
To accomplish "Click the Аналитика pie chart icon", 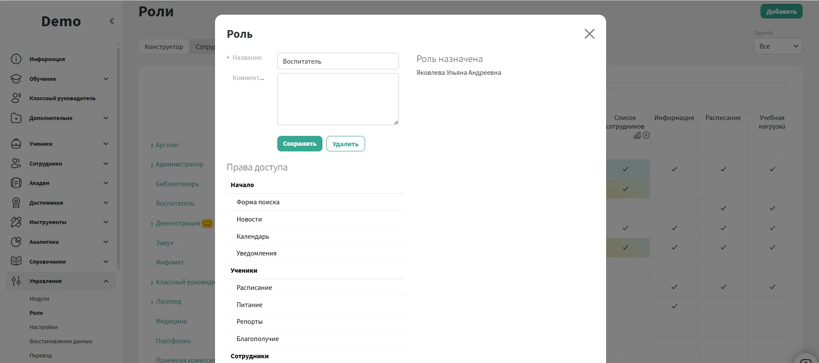I will [x=16, y=242].
